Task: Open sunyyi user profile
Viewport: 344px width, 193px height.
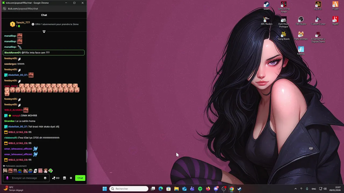Action: (x=16, y=116)
